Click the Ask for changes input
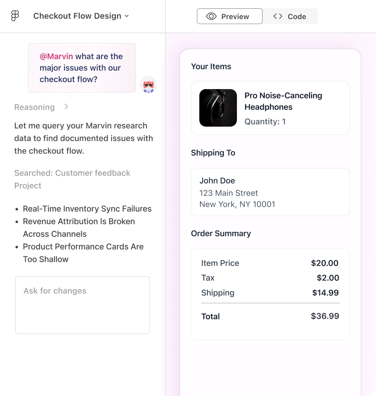 pyautogui.click(x=82, y=305)
